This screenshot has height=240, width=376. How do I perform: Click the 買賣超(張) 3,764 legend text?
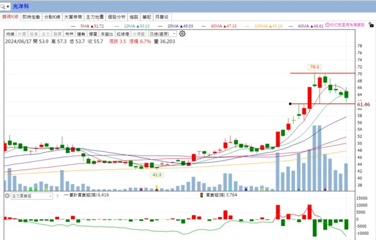222,195
